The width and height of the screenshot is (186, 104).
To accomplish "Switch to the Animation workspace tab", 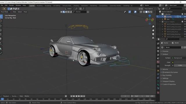I will click(x=84, y=5).
